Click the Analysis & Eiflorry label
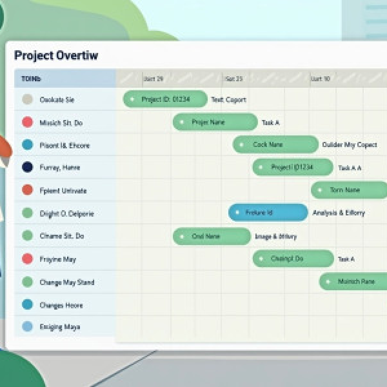 339,213
